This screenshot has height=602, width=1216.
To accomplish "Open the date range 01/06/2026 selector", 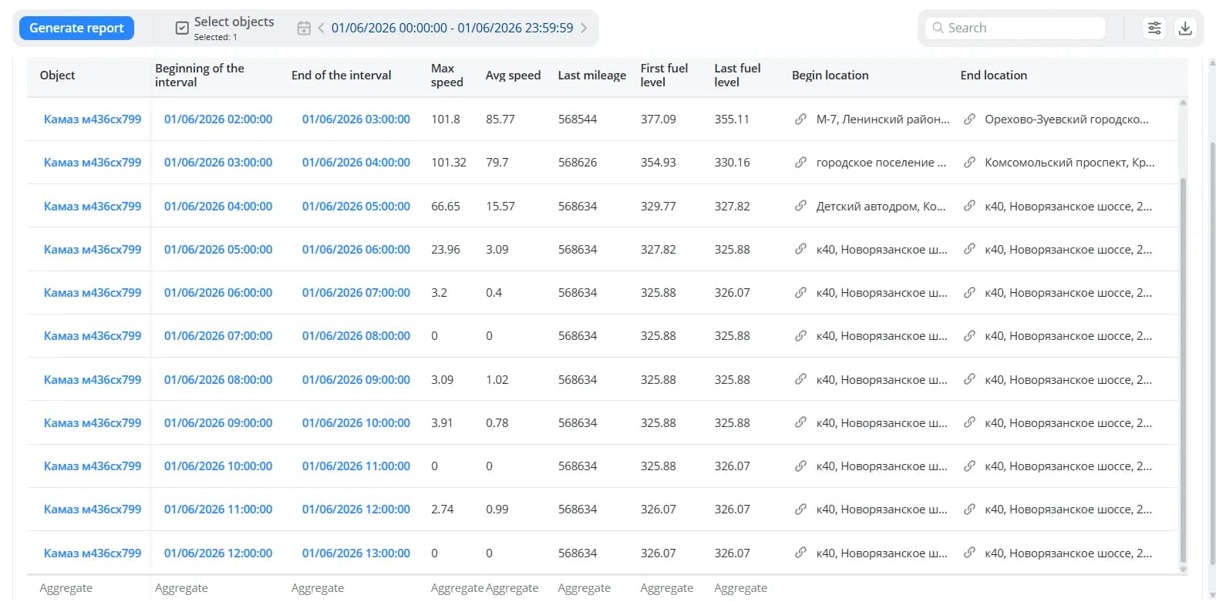I will click(x=453, y=29).
